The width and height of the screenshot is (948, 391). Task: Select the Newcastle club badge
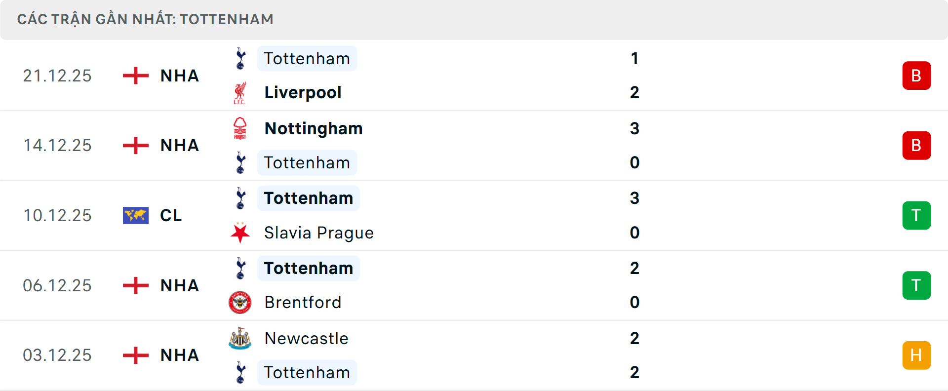[240, 339]
